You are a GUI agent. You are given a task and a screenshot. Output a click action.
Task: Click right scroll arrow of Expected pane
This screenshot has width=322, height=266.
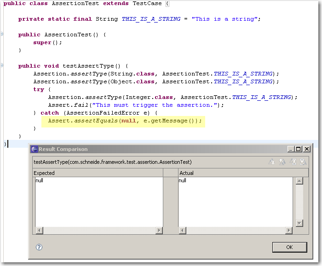[x=159, y=230]
